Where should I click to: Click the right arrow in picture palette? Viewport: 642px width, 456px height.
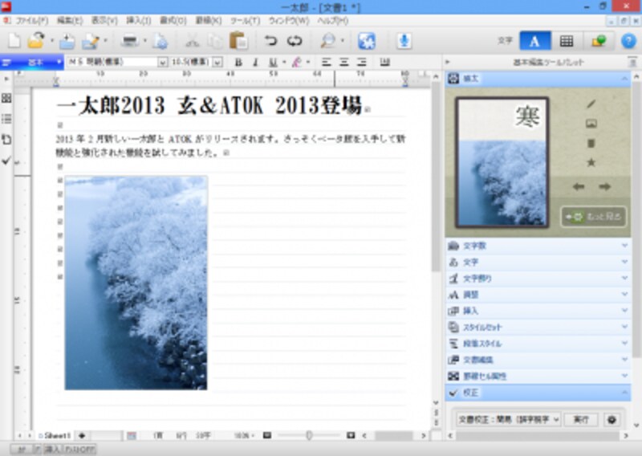(x=605, y=187)
